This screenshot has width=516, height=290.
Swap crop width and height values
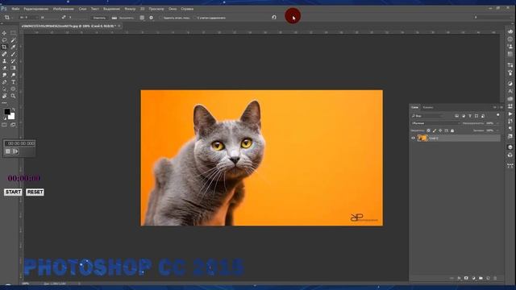click(63, 17)
